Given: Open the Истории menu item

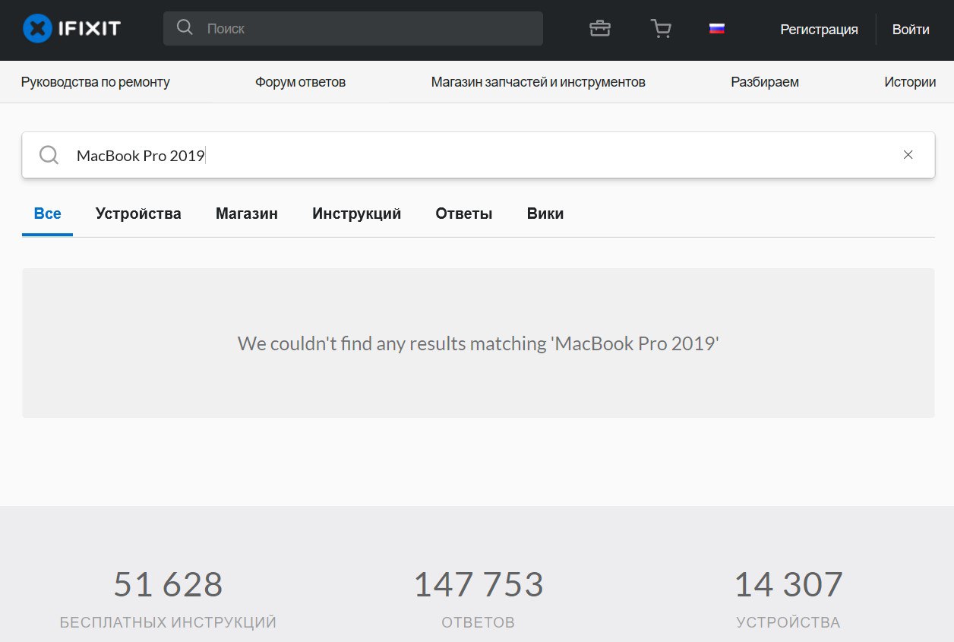Looking at the screenshot, I should tap(910, 82).
